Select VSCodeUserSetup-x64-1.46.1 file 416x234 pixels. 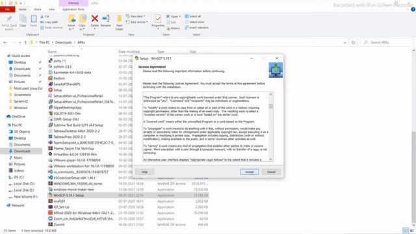tap(74, 177)
